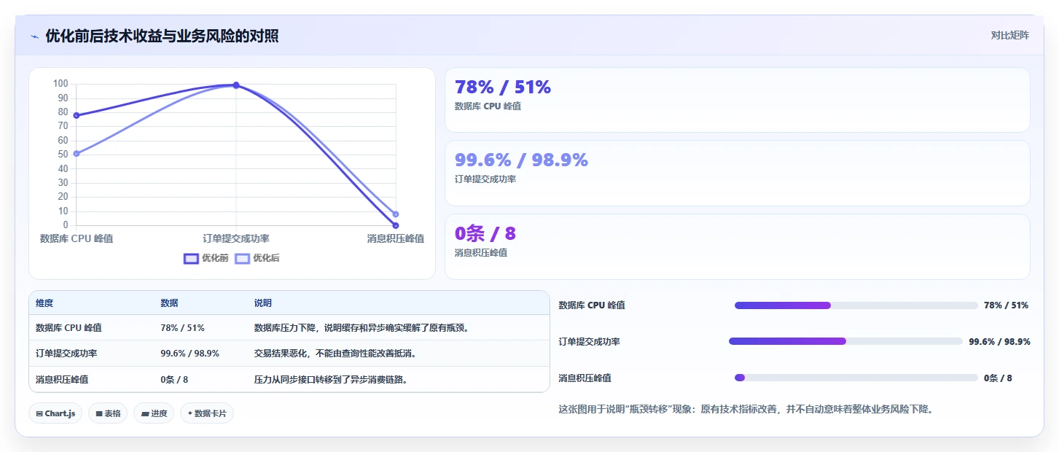1059x452 pixels.
Task: Select the 表格 tag chip
Action: click(x=108, y=413)
